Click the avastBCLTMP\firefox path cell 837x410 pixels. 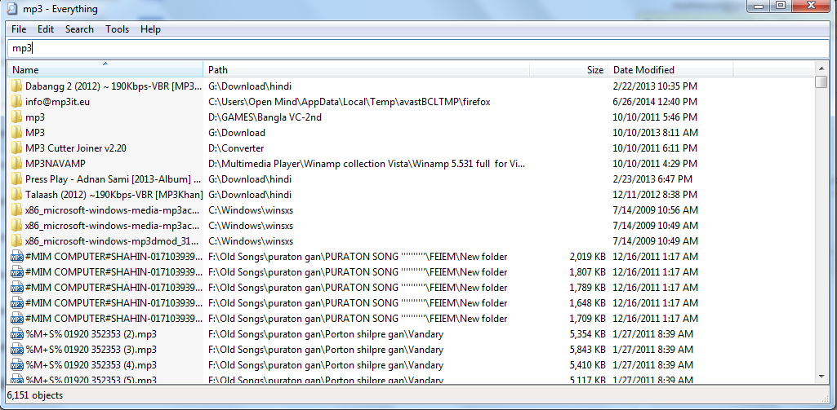pos(349,101)
